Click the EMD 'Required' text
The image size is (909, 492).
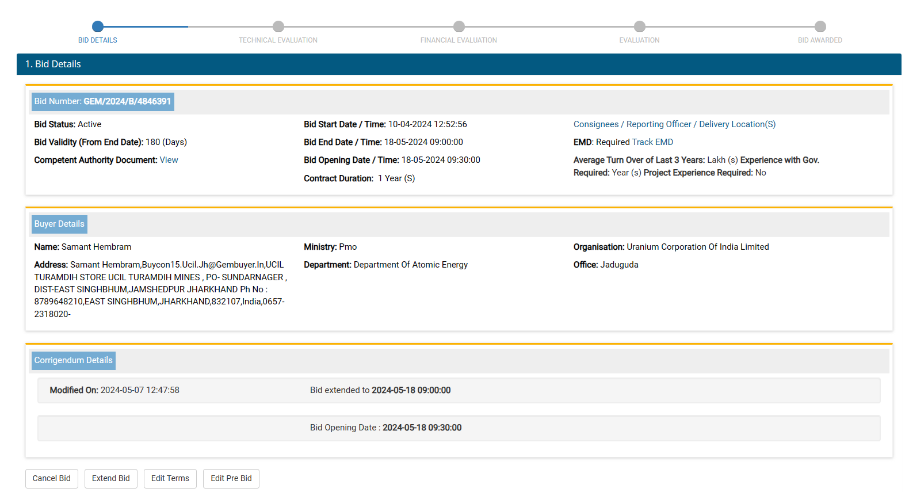click(613, 142)
